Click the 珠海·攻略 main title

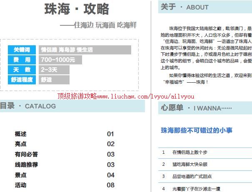[x=77, y=9]
